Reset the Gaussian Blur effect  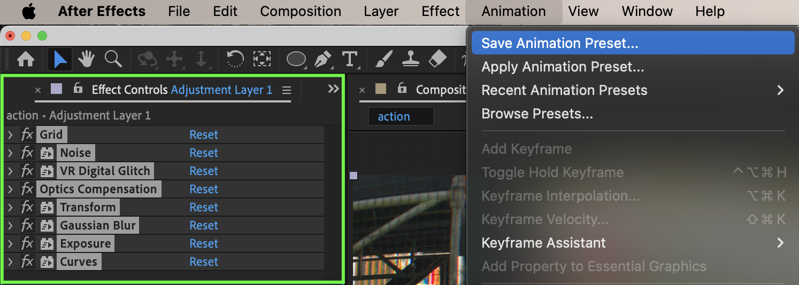[x=204, y=225]
